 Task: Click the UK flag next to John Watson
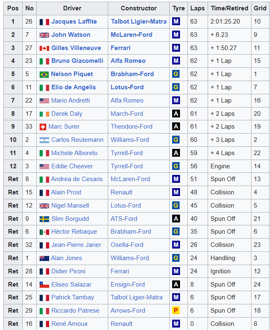click(44, 35)
